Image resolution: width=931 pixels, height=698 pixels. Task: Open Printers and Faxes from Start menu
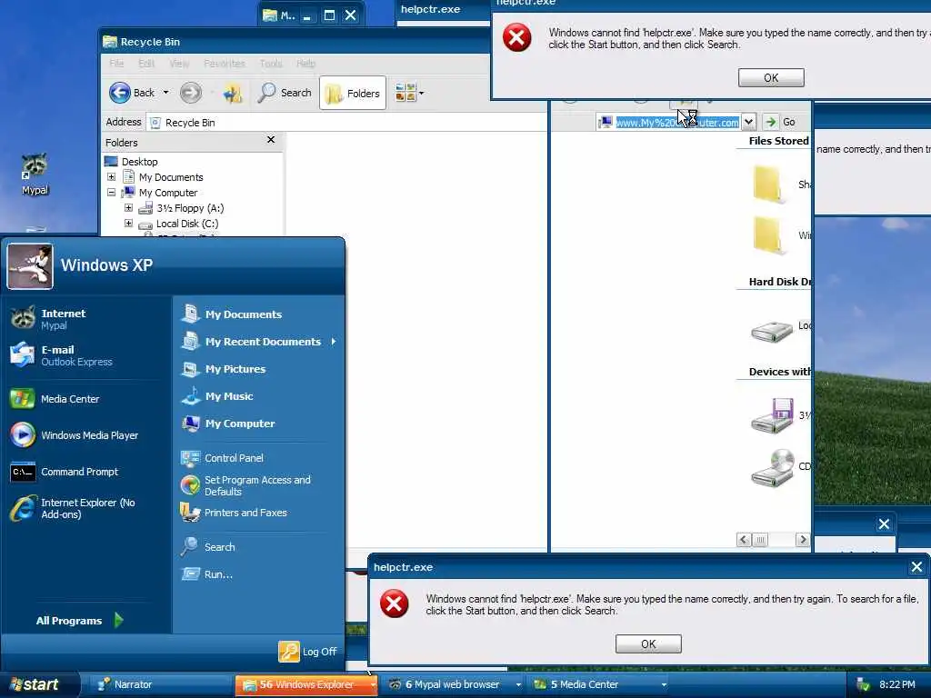pyautogui.click(x=257, y=513)
